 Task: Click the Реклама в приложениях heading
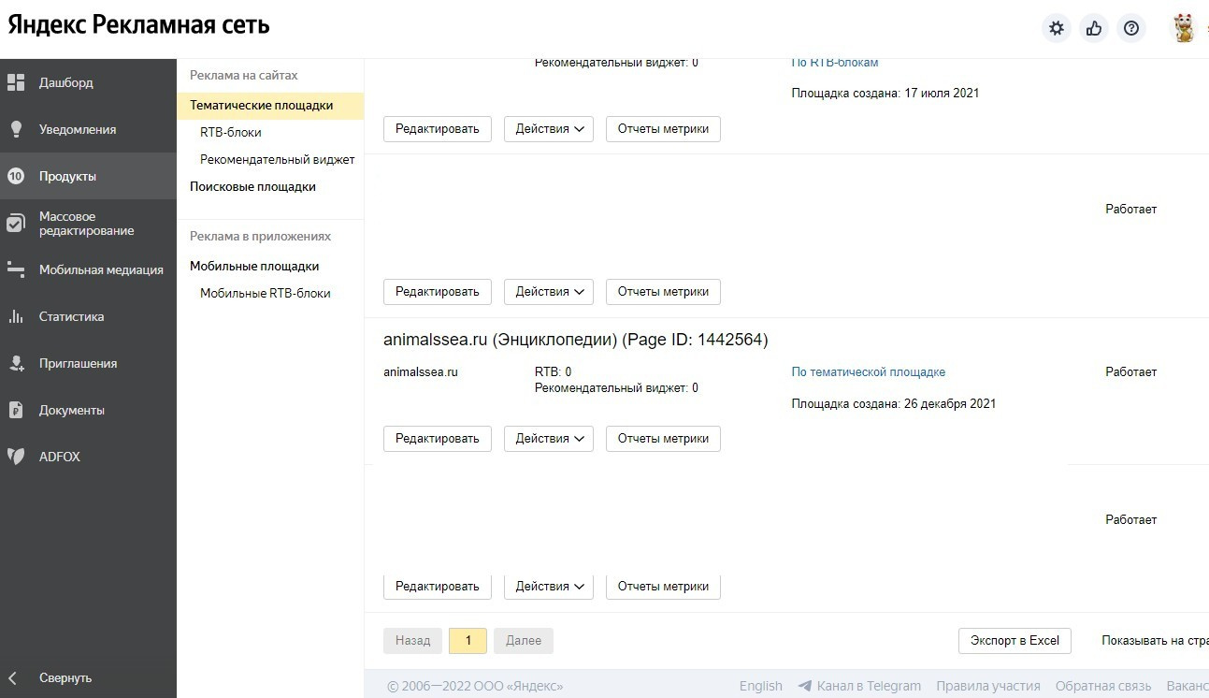[261, 237]
